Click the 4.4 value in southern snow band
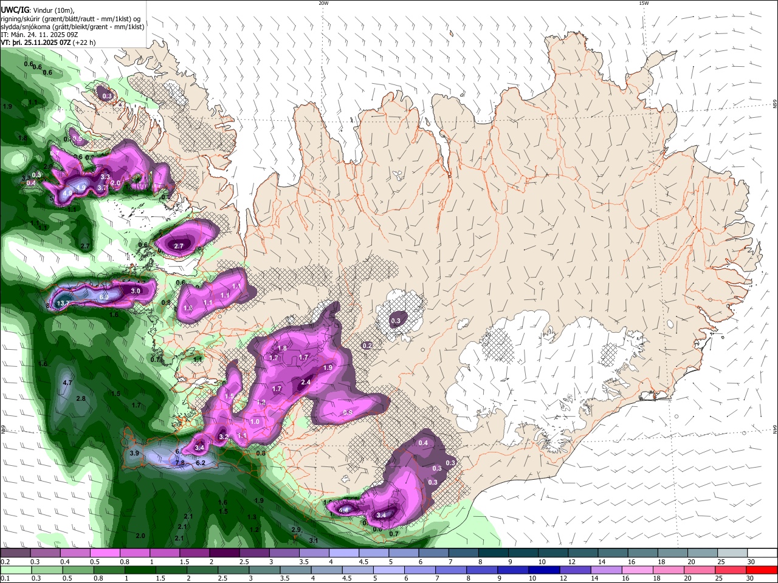Viewport: 778px width, 583px height. point(343,510)
